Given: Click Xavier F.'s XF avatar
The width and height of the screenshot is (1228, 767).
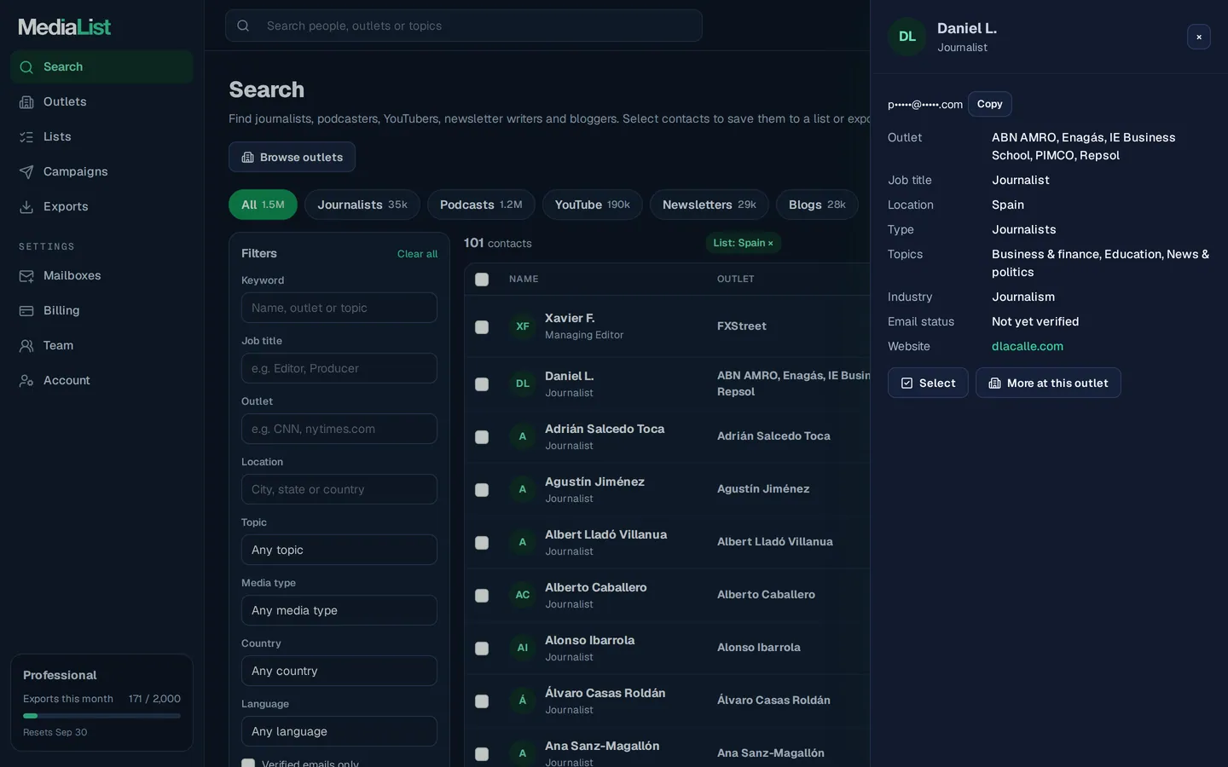Looking at the screenshot, I should point(523,326).
